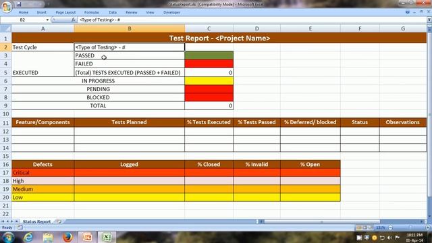Expand the formula bar with the right chevron

coord(429,20)
